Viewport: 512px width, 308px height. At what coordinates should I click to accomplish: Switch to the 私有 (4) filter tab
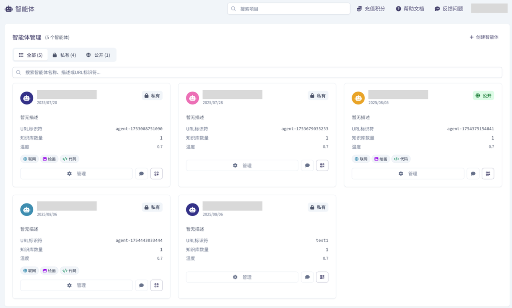click(x=64, y=55)
